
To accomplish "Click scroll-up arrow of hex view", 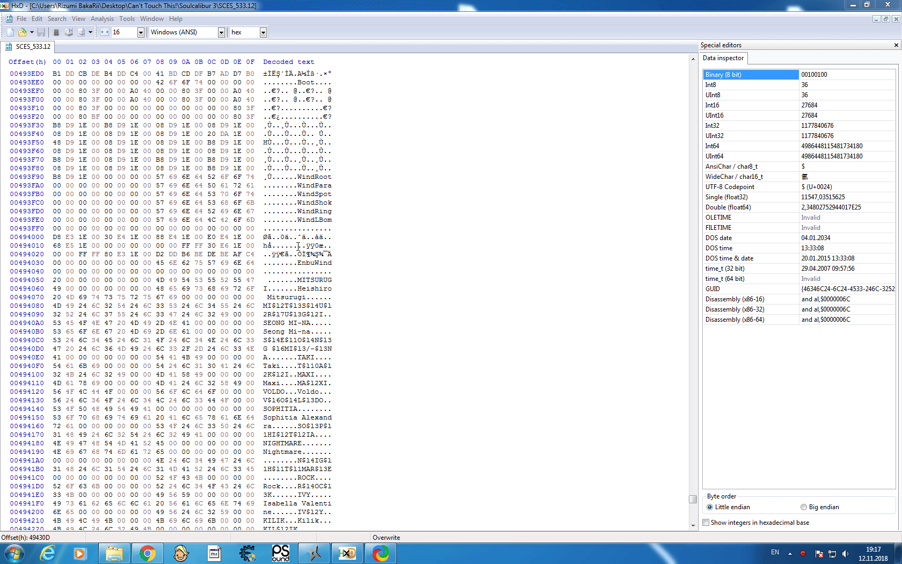I will click(693, 59).
